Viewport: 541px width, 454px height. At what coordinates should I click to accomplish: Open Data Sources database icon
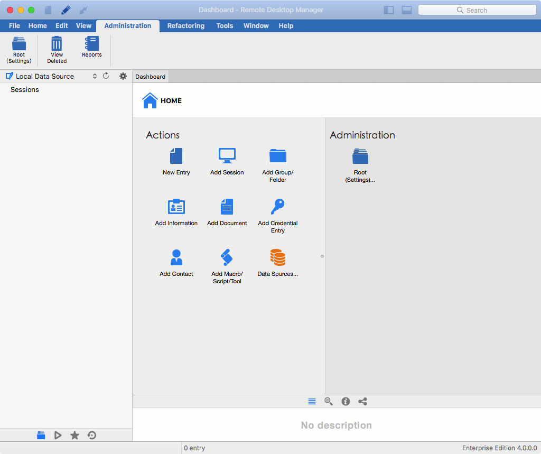point(278,257)
